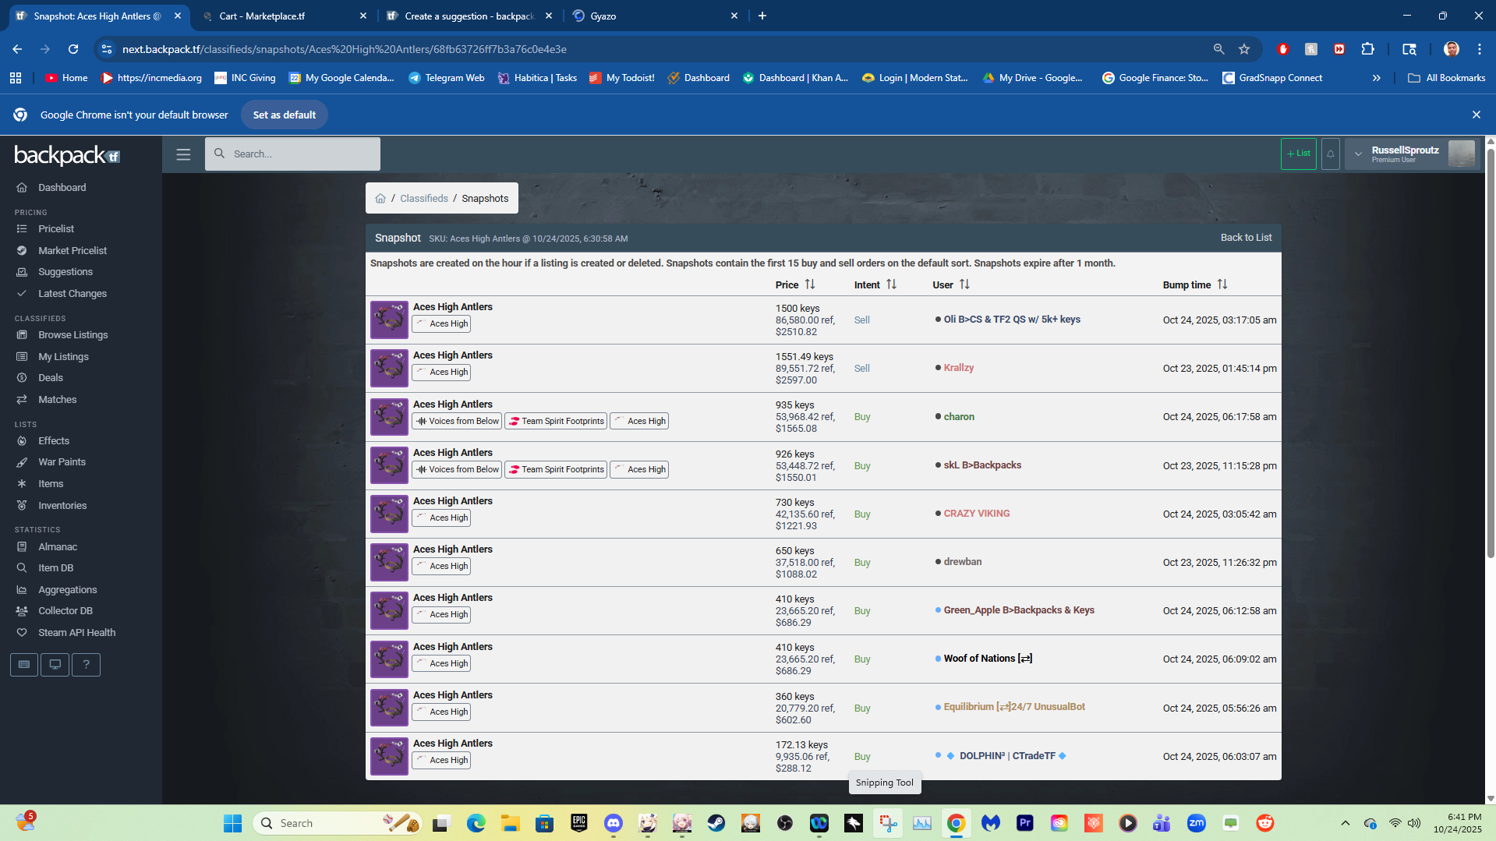1496x841 pixels.
Task: Click the Aces High Antlers thumbnail in Krallzy's row
Action: click(389, 368)
